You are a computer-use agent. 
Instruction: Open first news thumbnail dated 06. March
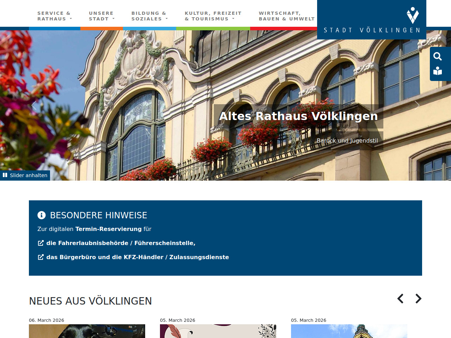87,331
